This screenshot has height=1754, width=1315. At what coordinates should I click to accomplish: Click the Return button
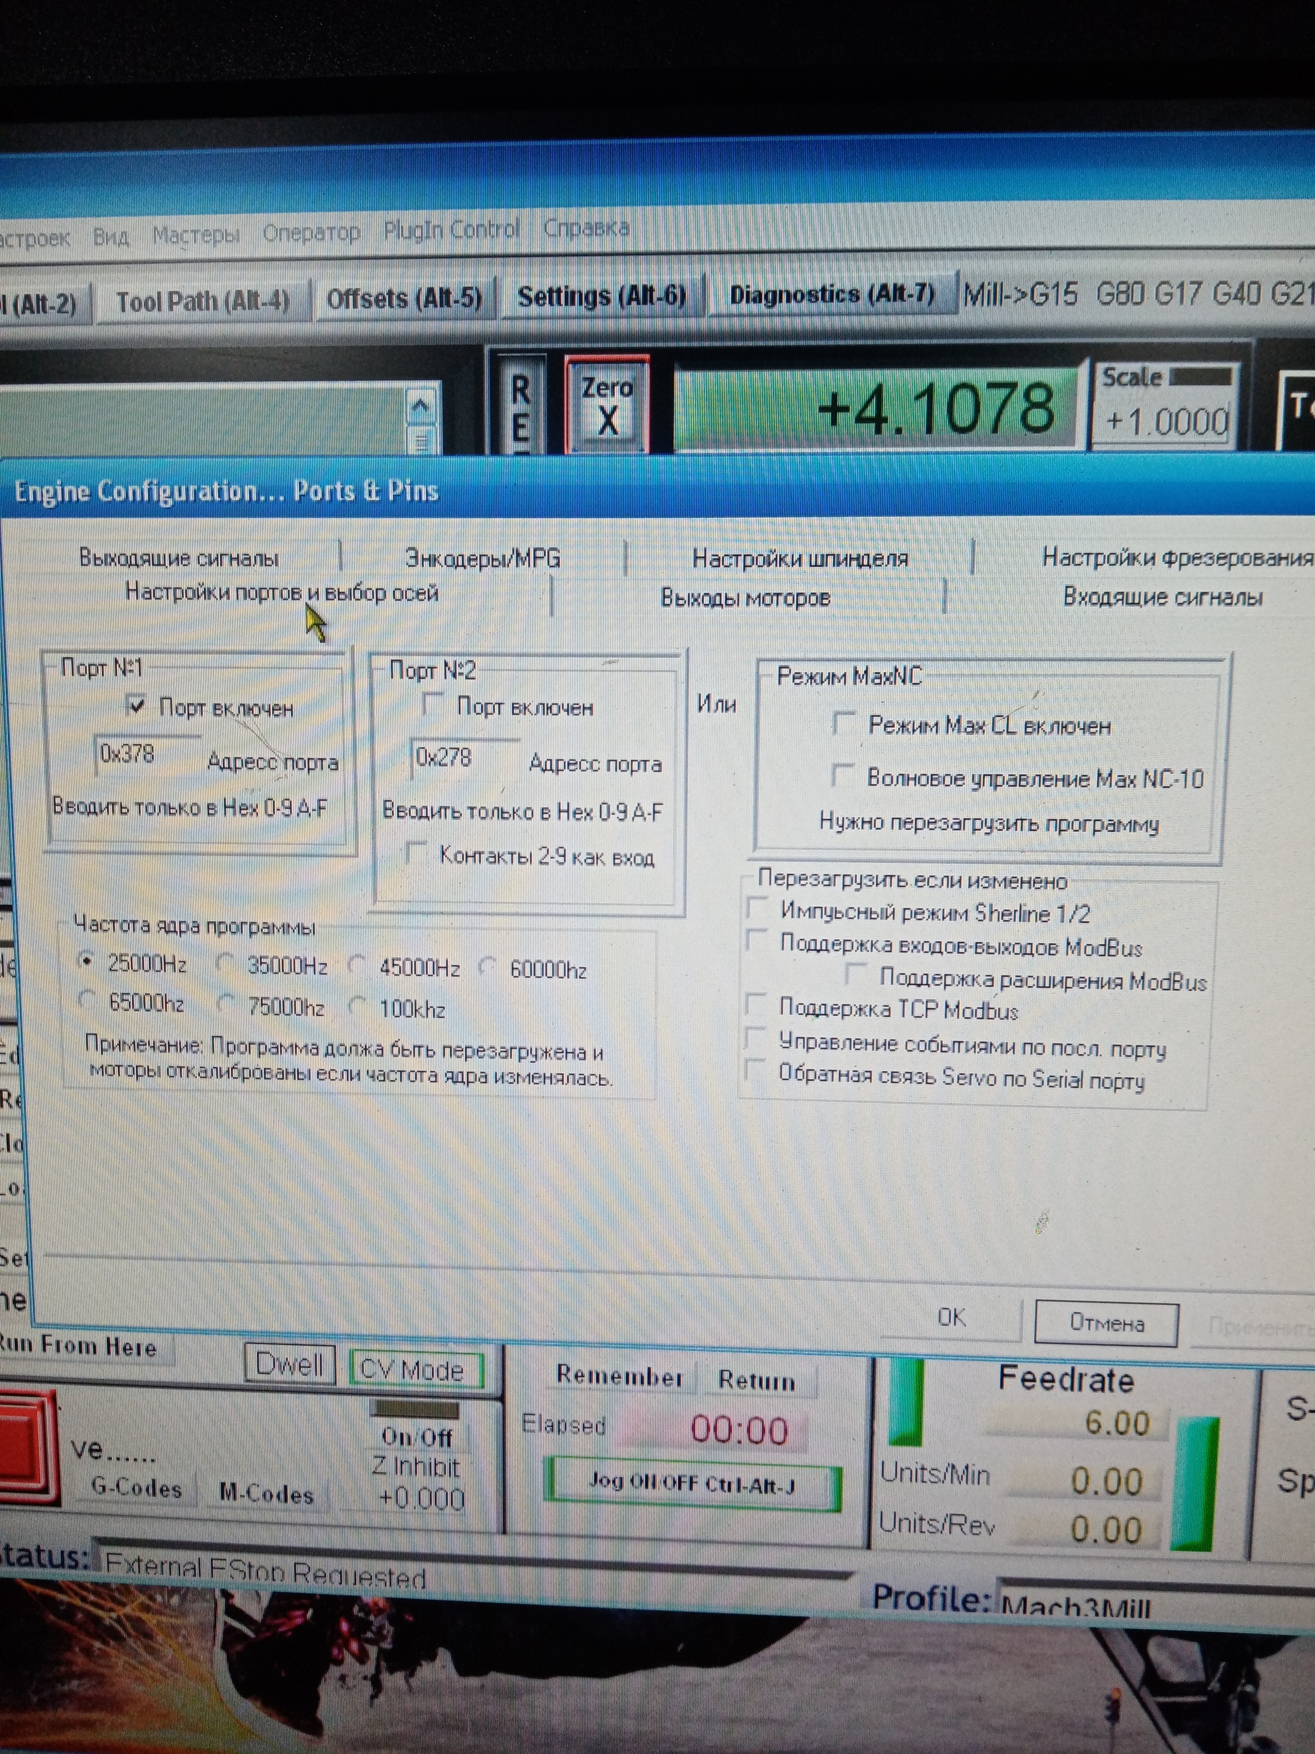pos(756,1380)
